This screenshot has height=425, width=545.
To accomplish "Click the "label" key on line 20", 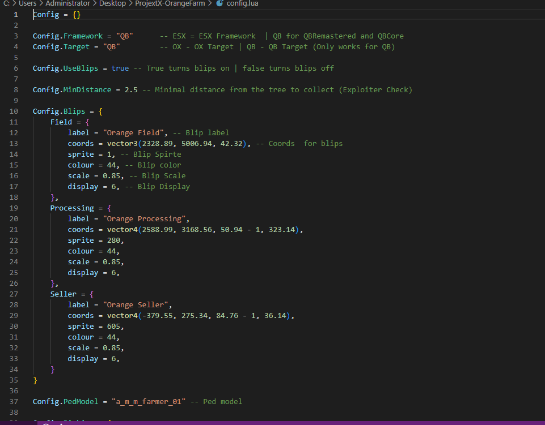I will [x=79, y=219].
